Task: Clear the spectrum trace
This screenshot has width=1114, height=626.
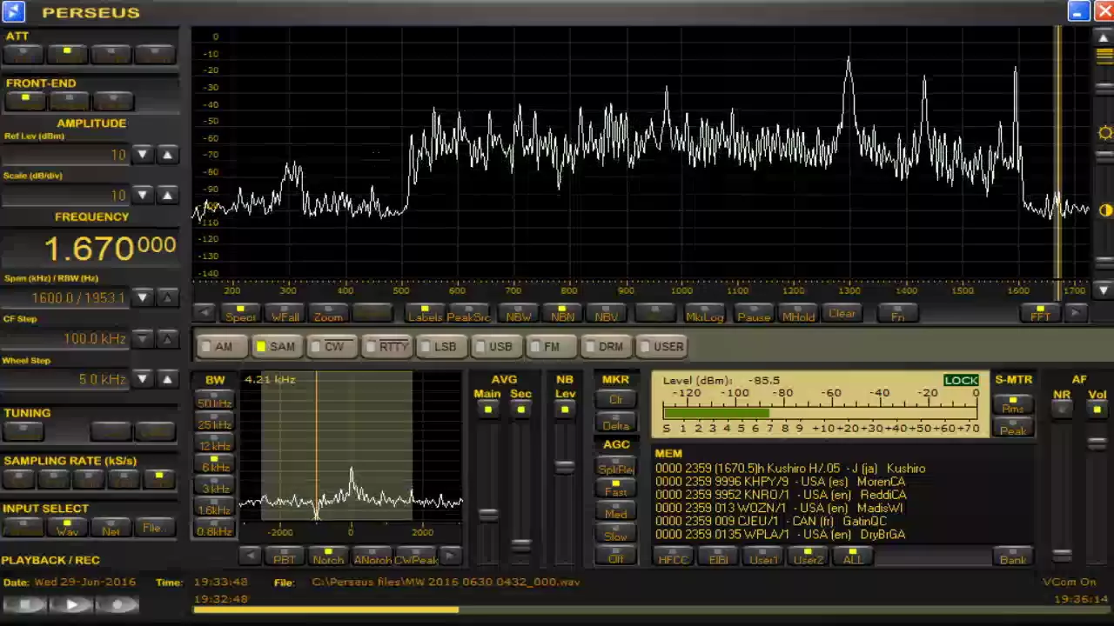Action: tap(842, 314)
